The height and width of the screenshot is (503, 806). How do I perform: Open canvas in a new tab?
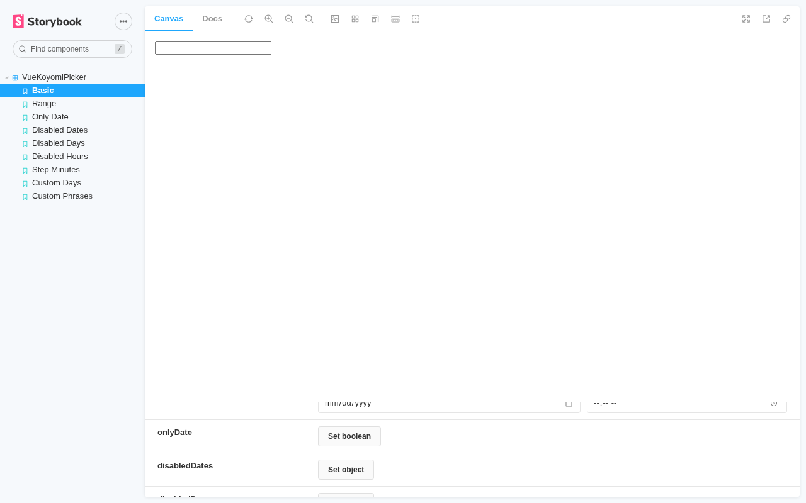[x=766, y=19]
